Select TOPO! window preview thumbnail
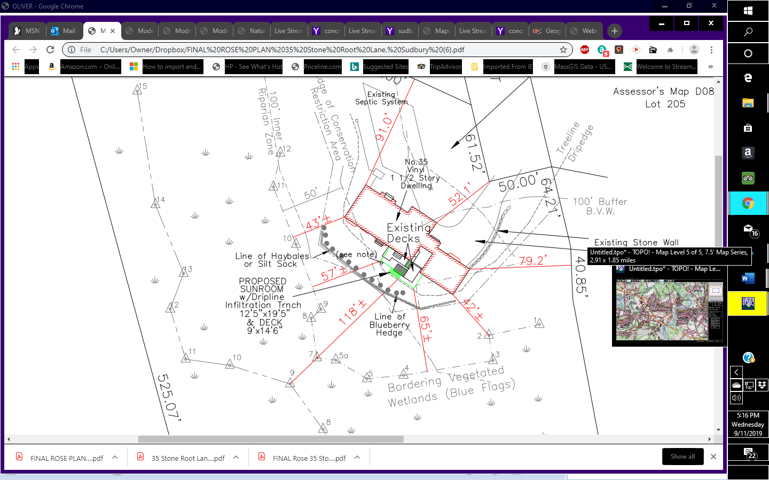This screenshot has height=480, width=769. tap(669, 310)
